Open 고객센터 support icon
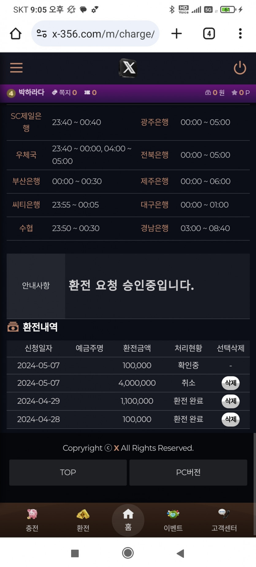This screenshot has width=256, height=567. (x=224, y=513)
